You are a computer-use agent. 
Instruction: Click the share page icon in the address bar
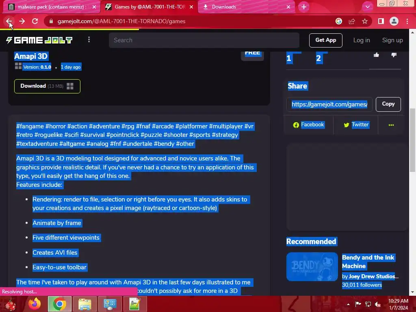352,21
